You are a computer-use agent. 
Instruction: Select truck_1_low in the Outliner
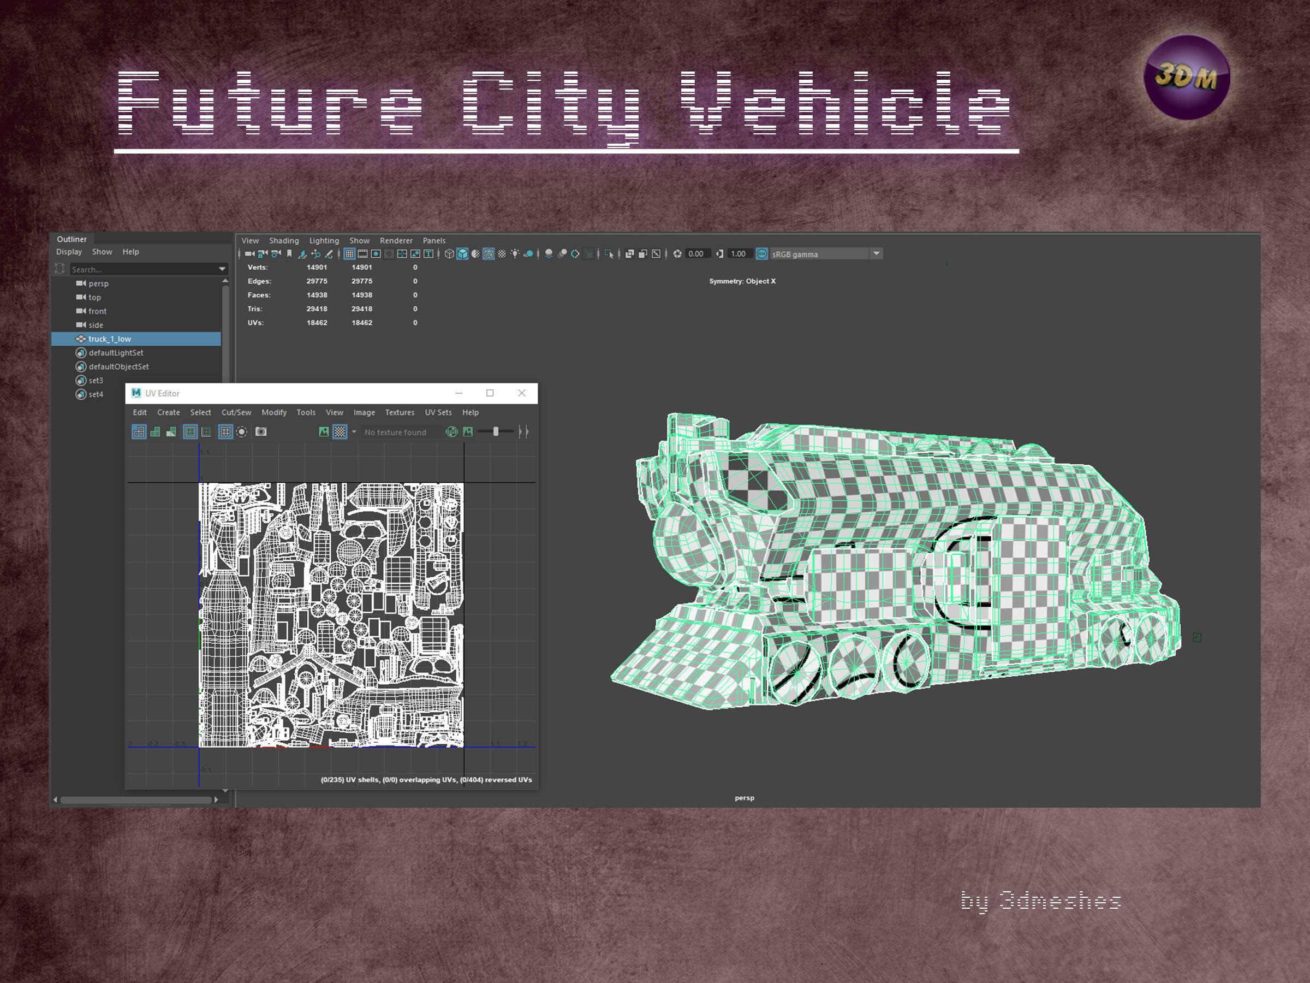tap(136, 339)
